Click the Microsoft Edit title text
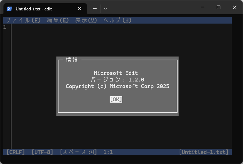This screenshot has width=243, height=164. (116, 73)
